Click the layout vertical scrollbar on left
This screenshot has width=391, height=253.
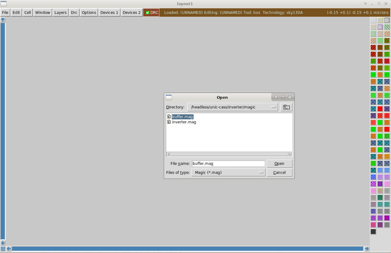[3, 131]
